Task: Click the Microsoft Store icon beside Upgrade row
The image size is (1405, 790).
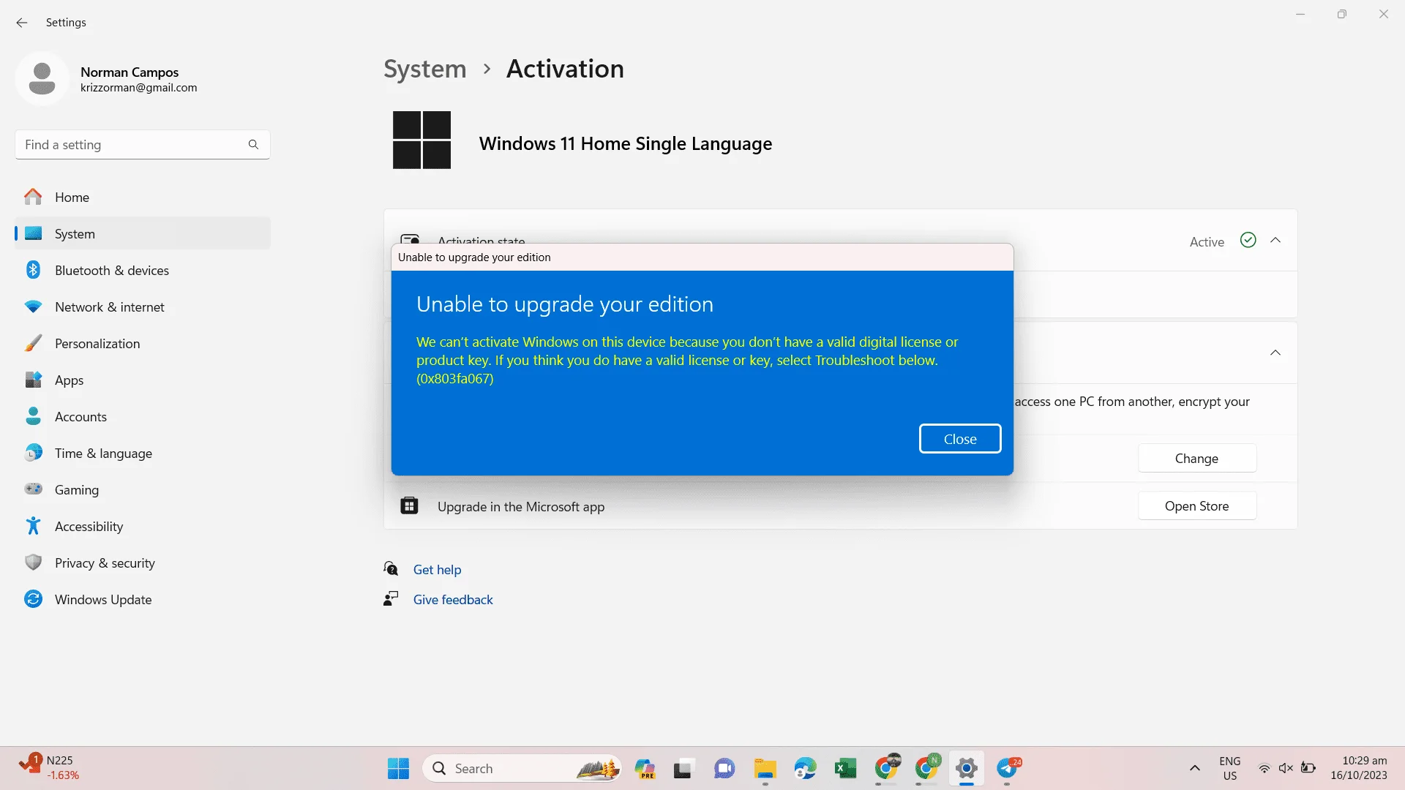Action: (410, 505)
